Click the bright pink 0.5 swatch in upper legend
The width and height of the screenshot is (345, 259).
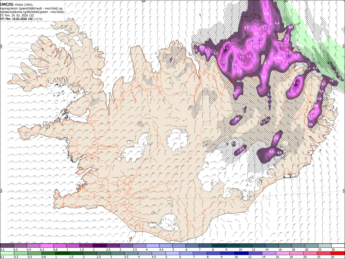click(47, 246)
